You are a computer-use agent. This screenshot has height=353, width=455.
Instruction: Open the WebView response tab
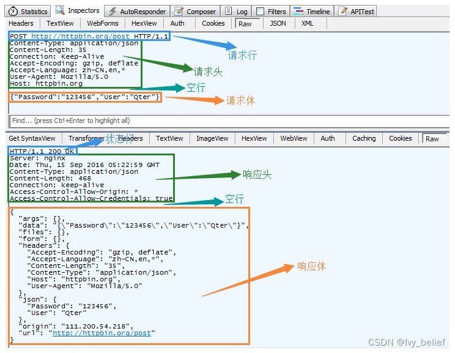pos(294,138)
